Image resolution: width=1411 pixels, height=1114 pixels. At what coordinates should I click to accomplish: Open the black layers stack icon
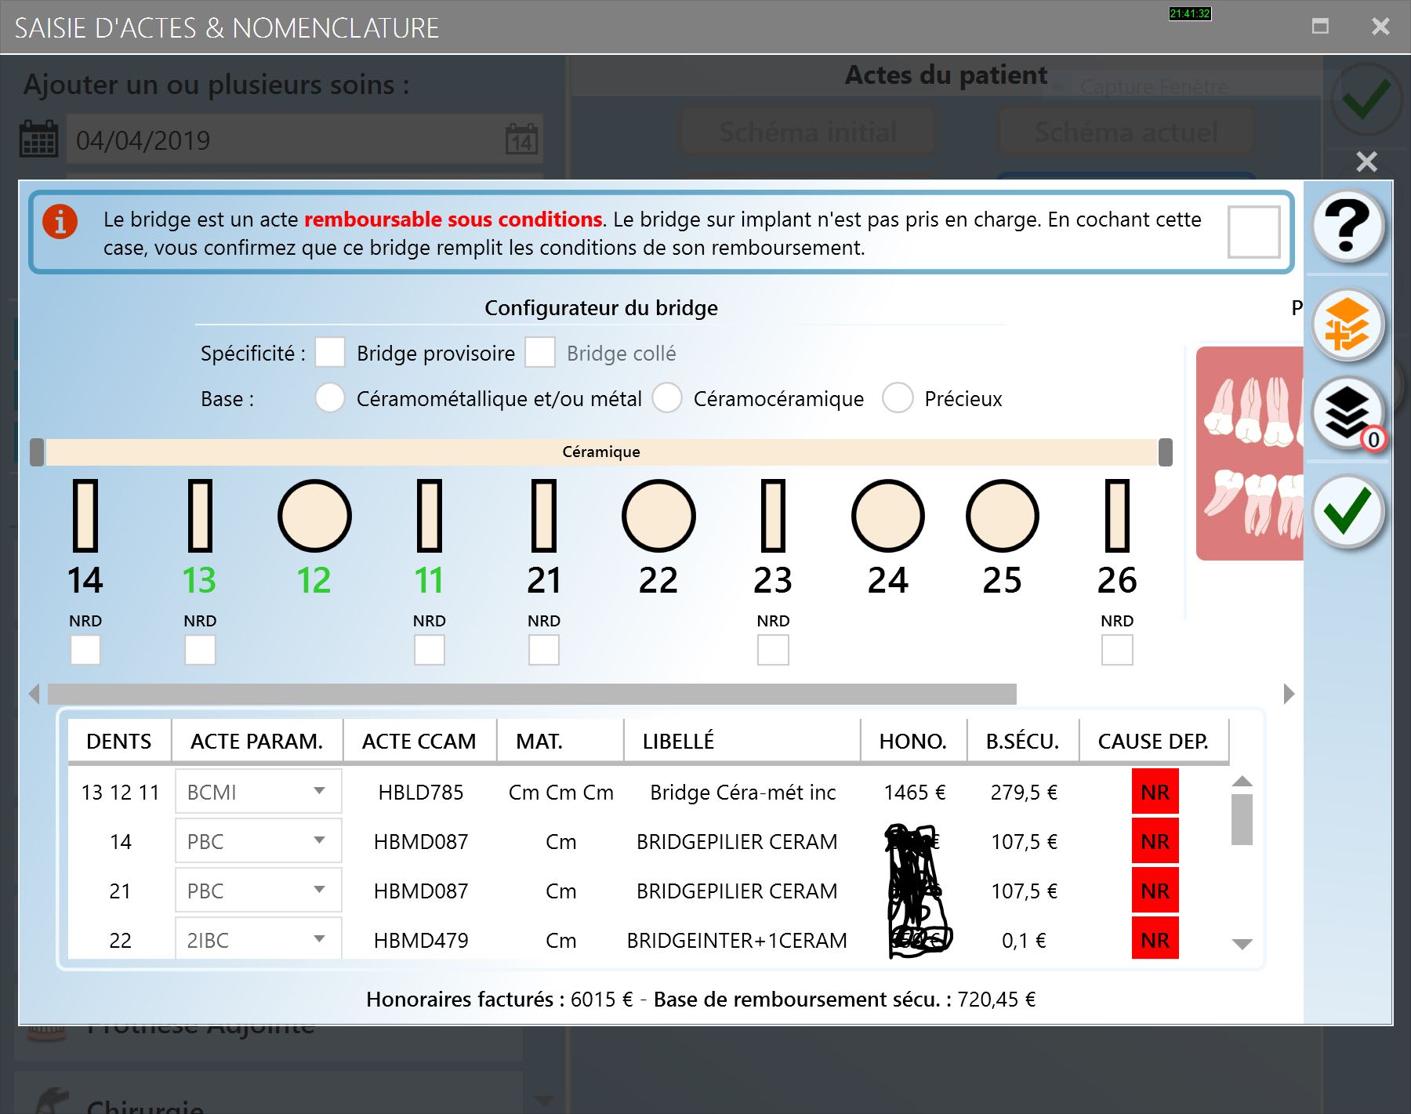tap(1347, 412)
